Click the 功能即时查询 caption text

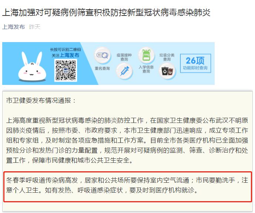195,68
